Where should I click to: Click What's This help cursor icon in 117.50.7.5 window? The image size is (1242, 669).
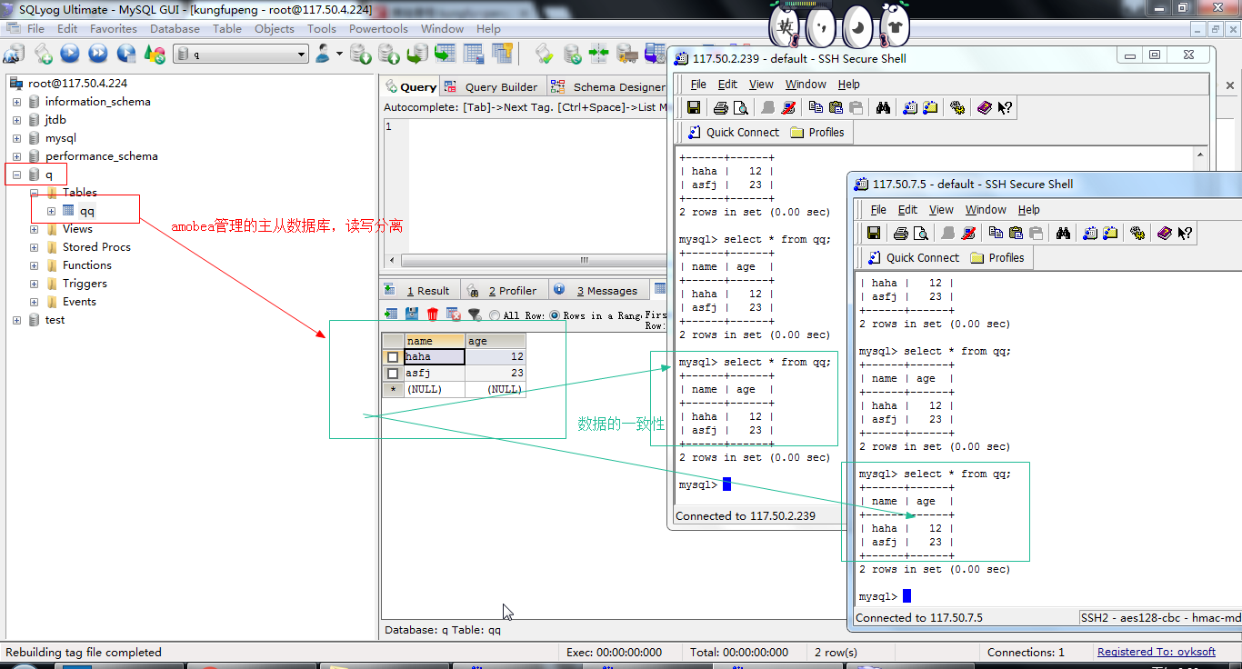[1185, 233]
